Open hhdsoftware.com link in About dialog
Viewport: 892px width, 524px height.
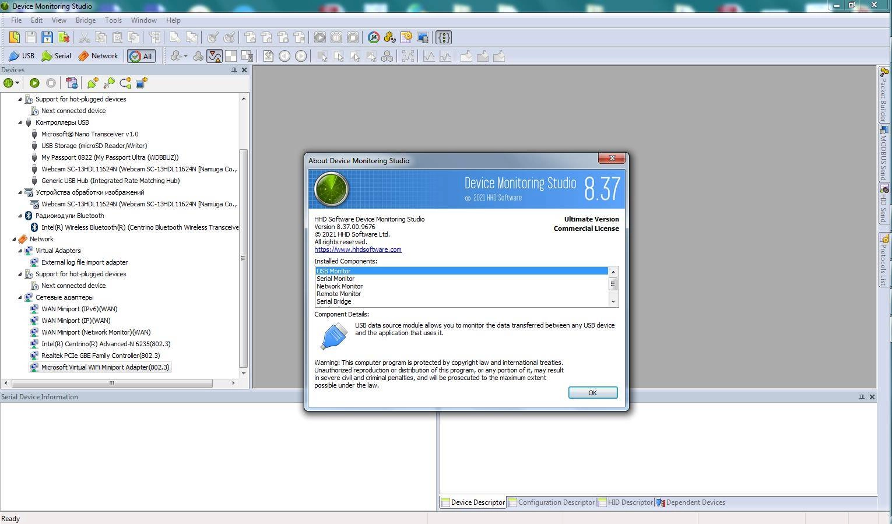pos(358,249)
